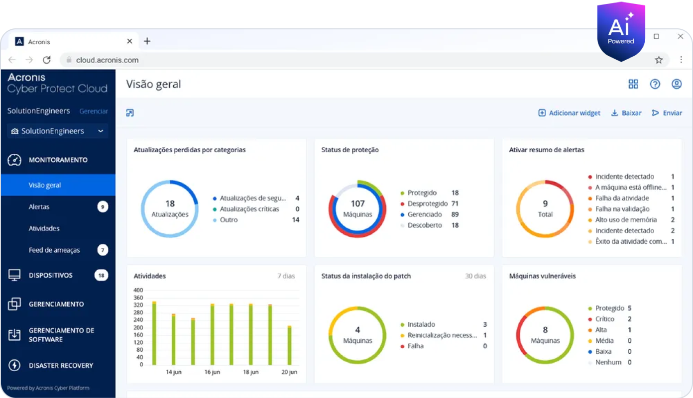Open Alertas in the sidebar

point(39,207)
